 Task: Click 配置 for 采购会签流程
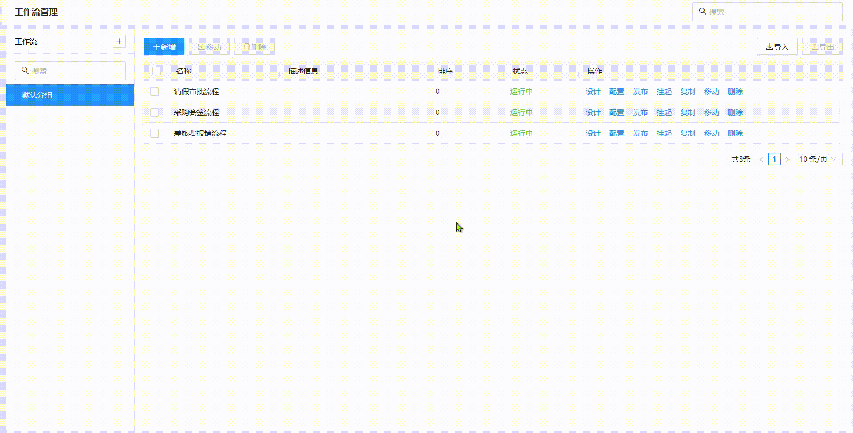(616, 112)
